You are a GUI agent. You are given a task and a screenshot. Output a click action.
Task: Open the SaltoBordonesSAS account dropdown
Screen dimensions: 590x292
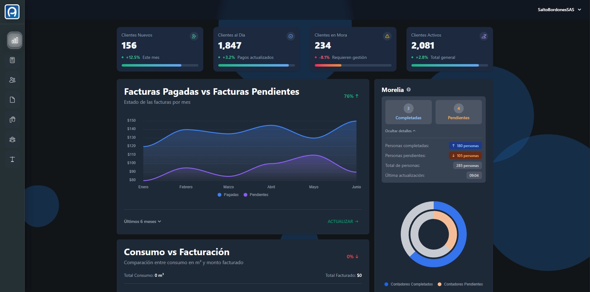[x=559, y=10]
